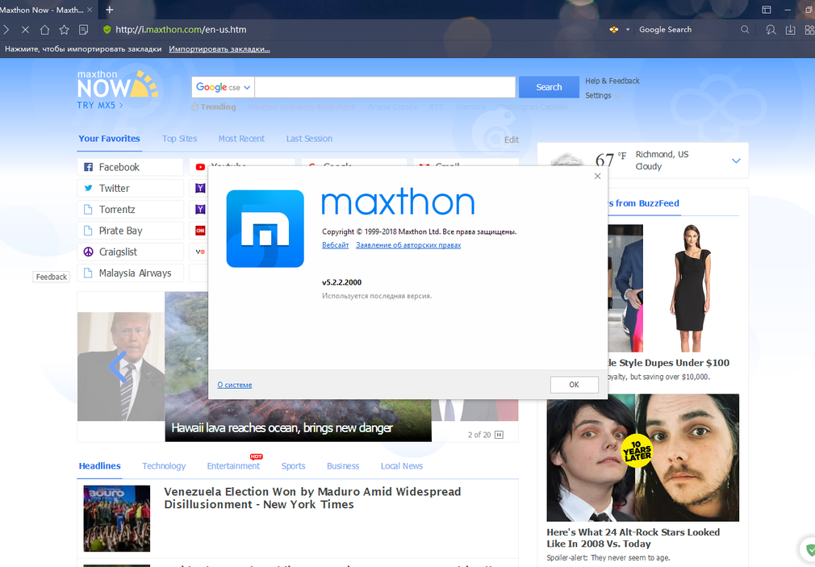Go to previous news slide arrow

[118, 366]
